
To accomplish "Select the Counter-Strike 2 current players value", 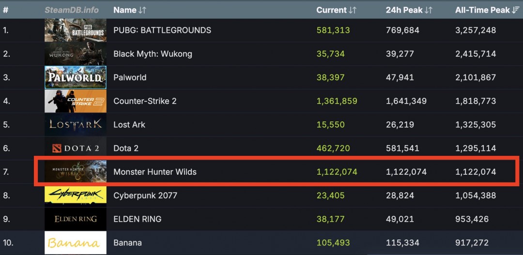I will 337,101.
